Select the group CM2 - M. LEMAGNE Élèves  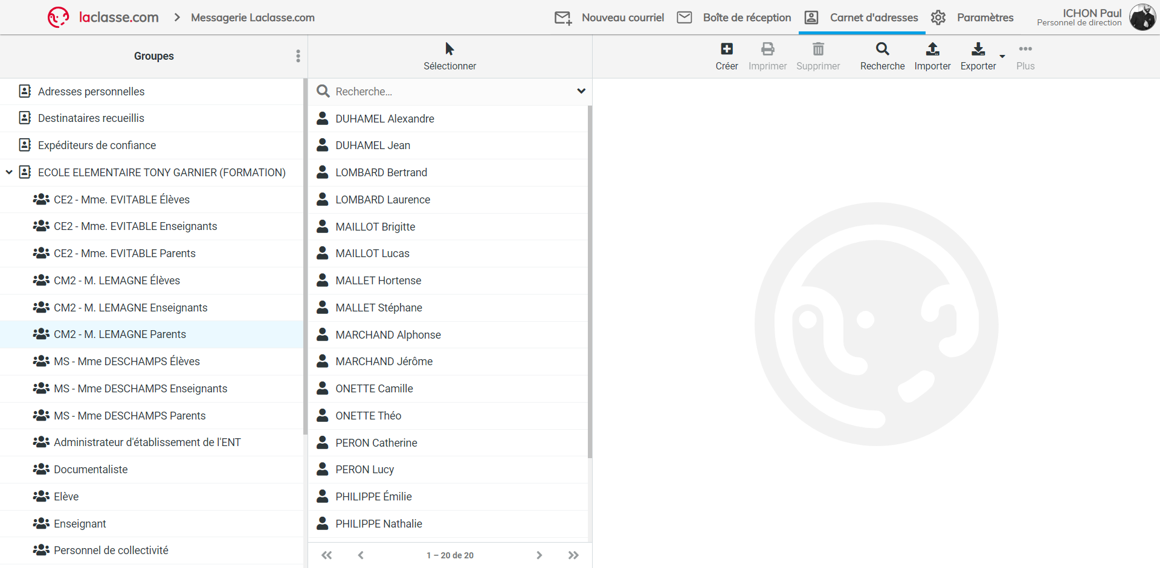click(x=117, y=280)
